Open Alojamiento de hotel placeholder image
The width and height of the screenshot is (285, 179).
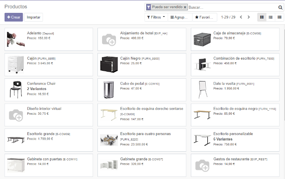109,39
